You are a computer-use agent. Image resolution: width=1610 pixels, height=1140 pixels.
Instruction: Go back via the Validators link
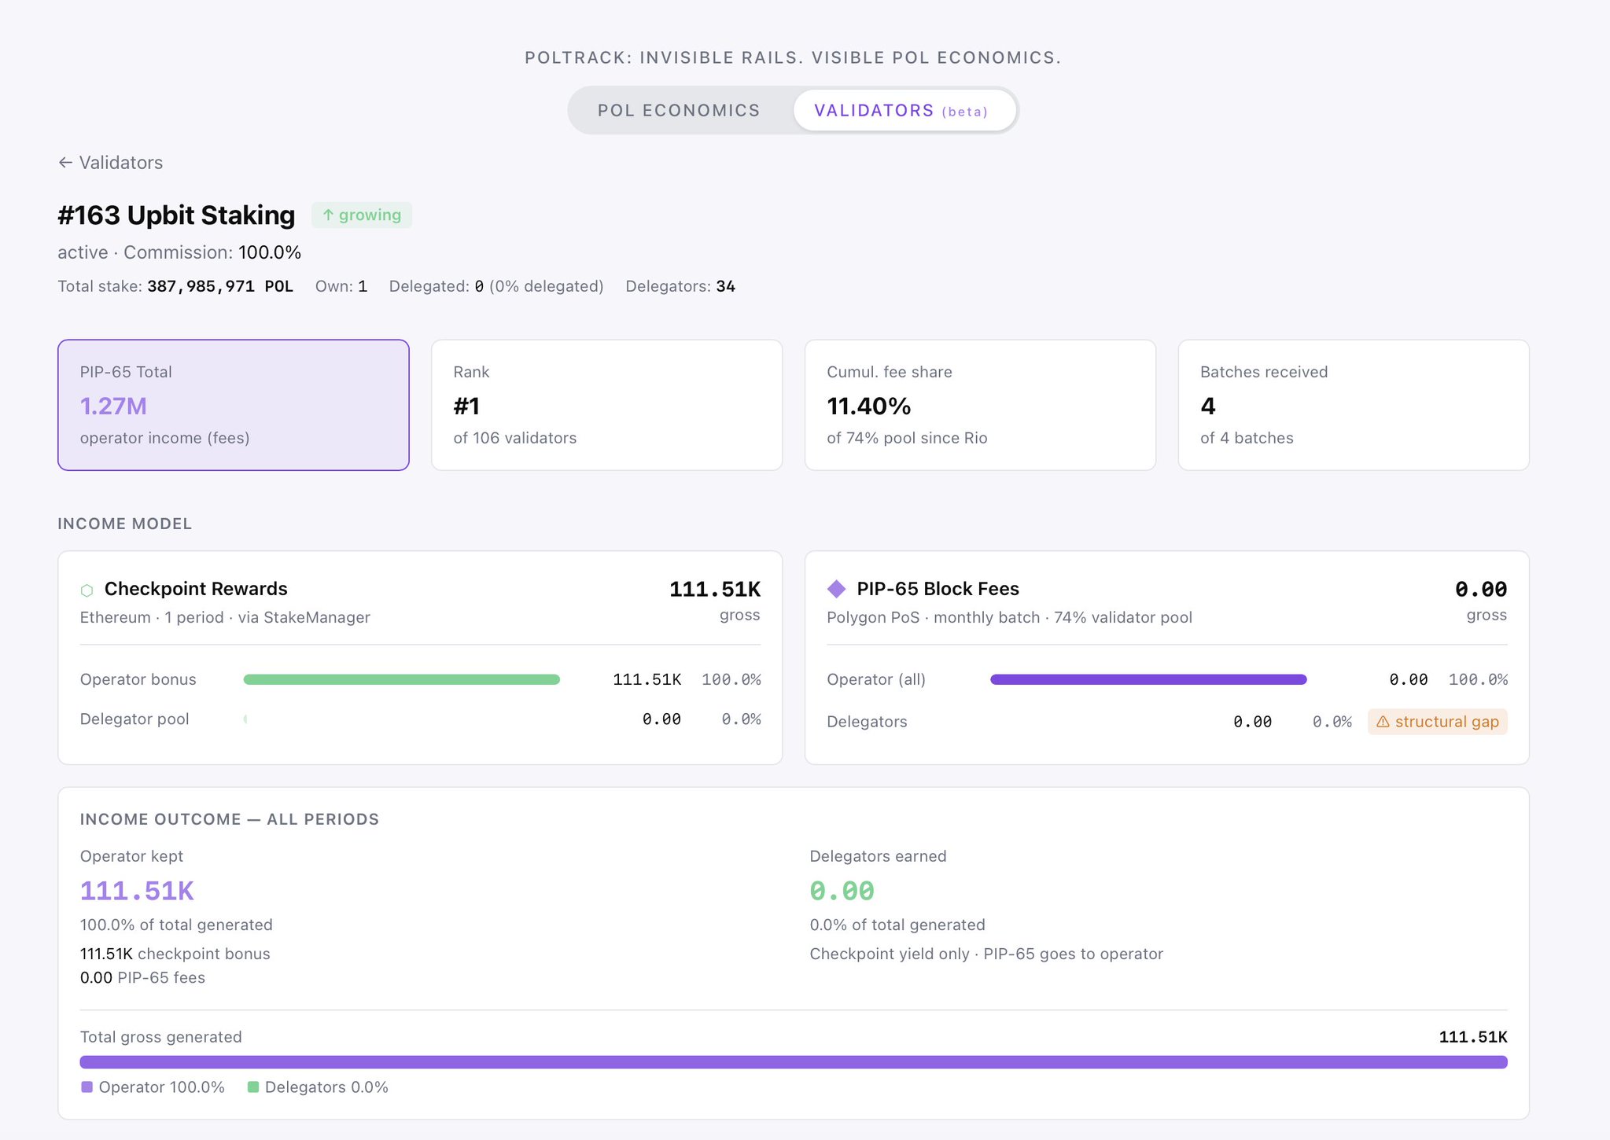click(x=120, y=163)
